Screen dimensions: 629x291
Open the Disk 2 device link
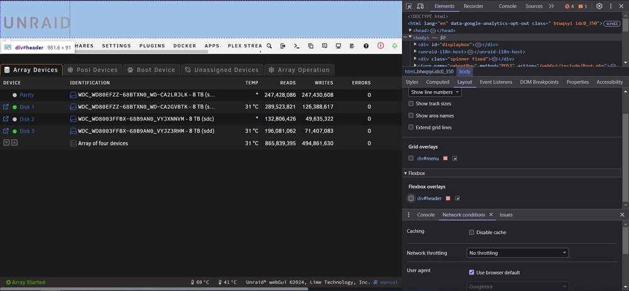coord(27,119)
